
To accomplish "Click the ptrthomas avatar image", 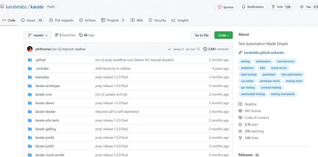I will click(x=30, y=49).
